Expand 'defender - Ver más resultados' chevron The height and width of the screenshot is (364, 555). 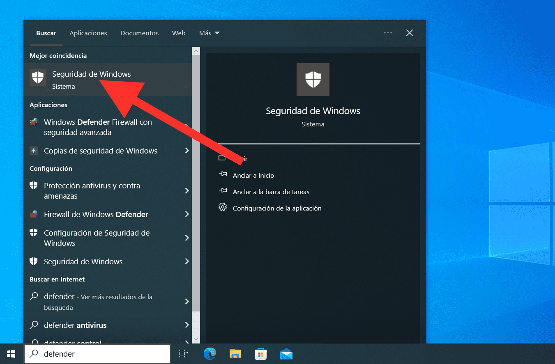(187, 302)
